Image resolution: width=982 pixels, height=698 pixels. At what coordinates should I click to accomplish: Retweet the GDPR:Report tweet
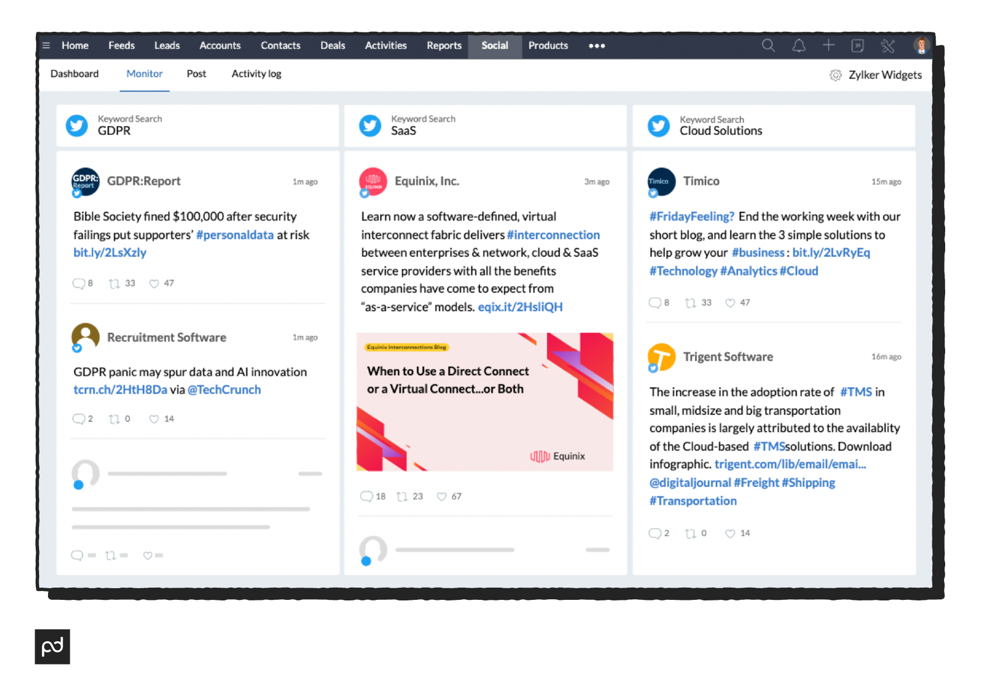click(x=114, y=283)
